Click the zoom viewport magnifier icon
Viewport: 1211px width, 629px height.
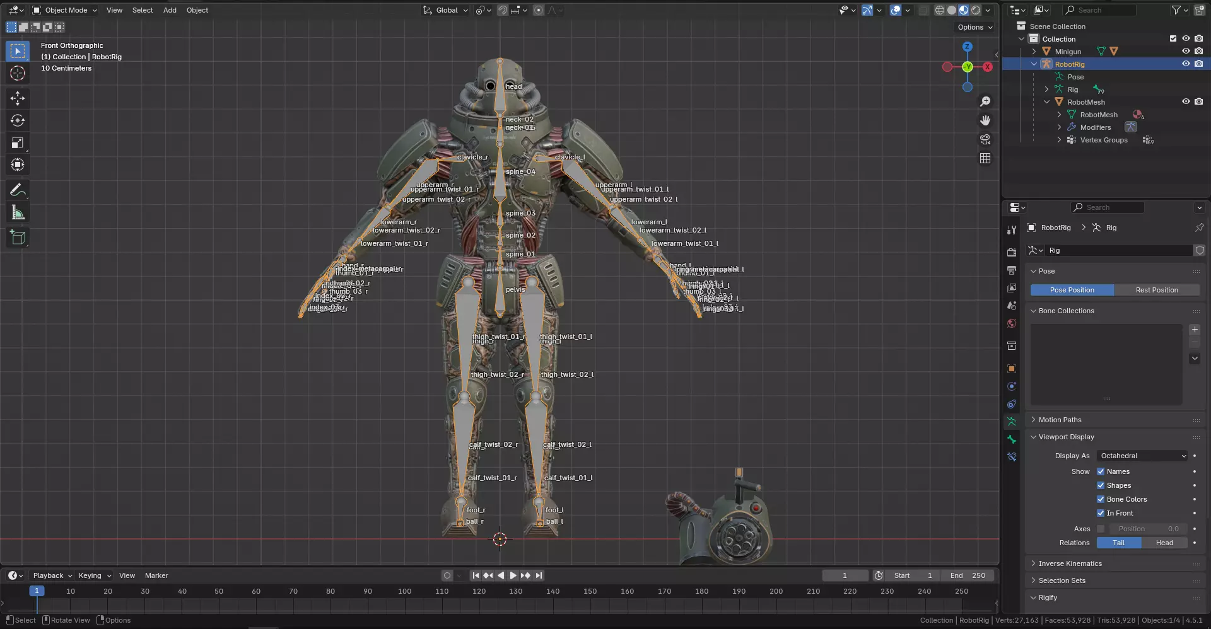[985, 101]
